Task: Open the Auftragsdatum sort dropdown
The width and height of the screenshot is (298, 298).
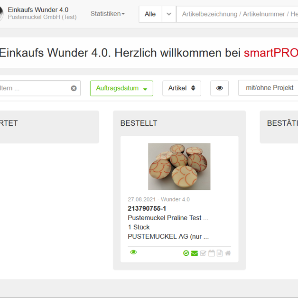Action: (x=121, y=88)
